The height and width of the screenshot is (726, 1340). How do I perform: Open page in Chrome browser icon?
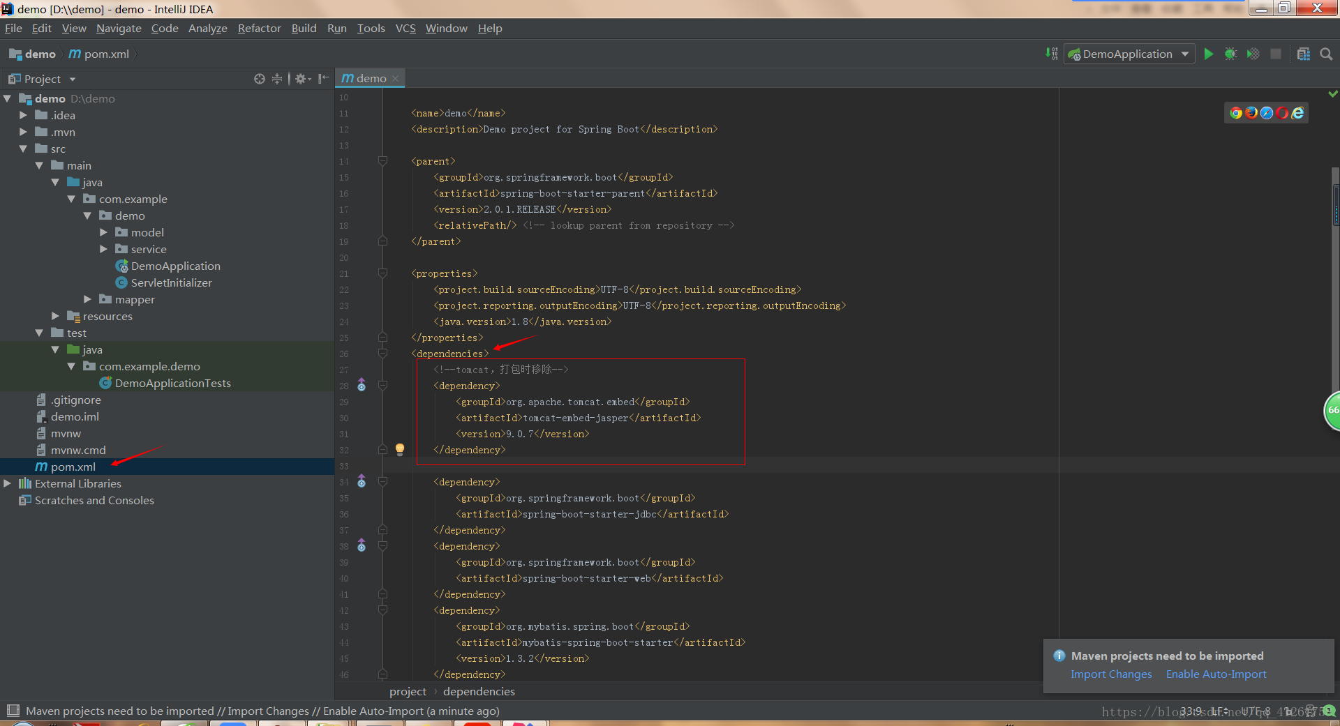click(1236, 113)
